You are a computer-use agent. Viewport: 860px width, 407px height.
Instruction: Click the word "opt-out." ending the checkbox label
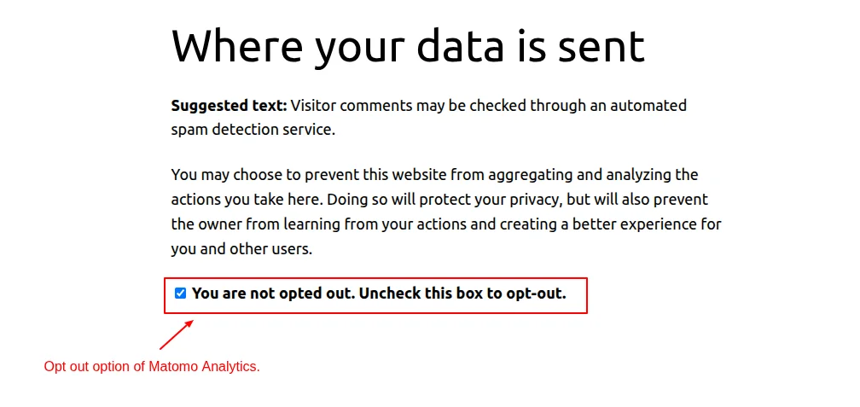click(535, 294)
